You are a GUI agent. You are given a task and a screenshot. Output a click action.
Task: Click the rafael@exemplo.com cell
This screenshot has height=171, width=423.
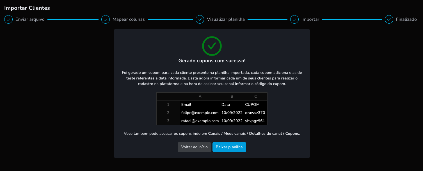tap(200, 121)
